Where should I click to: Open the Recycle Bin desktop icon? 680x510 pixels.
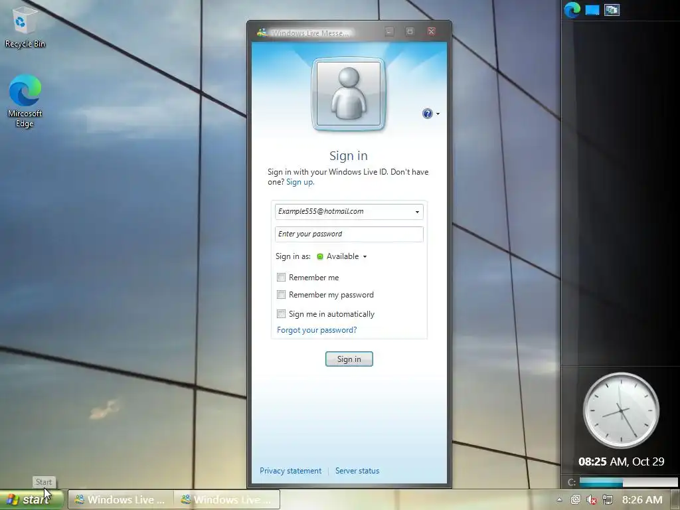tap(25, 27)
